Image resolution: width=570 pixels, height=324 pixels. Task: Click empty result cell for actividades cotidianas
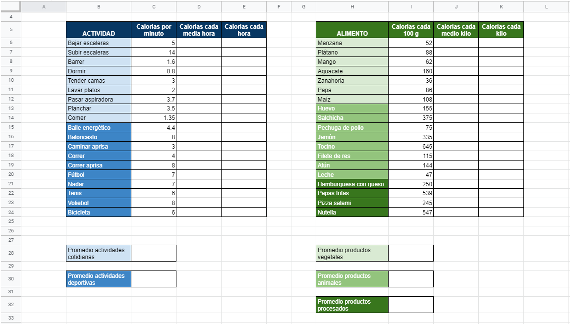pos(154,253)
